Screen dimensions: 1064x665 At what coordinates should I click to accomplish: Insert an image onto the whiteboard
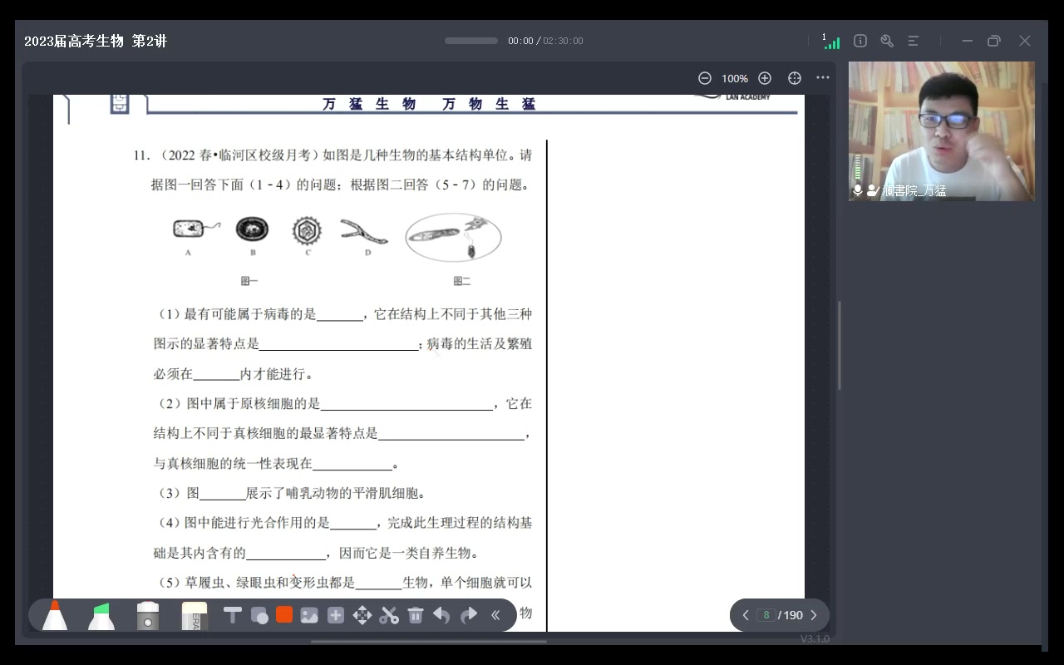click(309, 615)
